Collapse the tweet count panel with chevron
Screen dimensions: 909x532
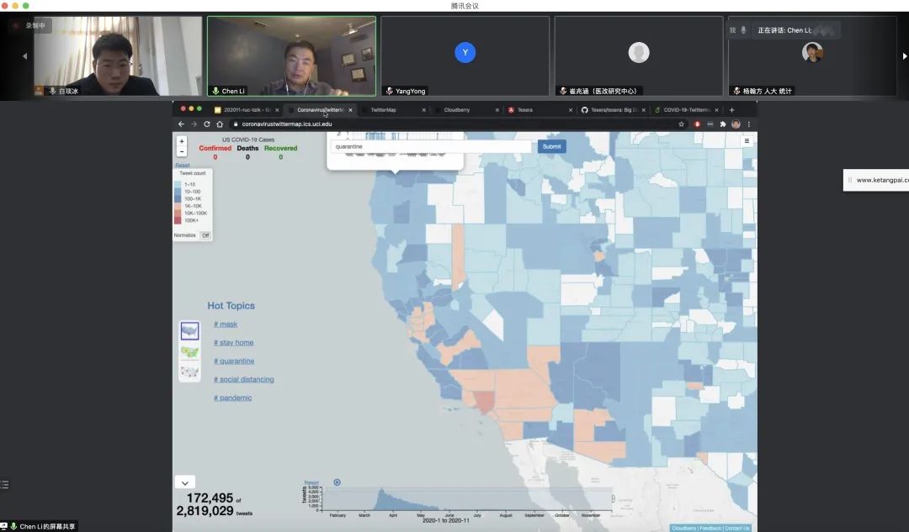pos(184,482)
